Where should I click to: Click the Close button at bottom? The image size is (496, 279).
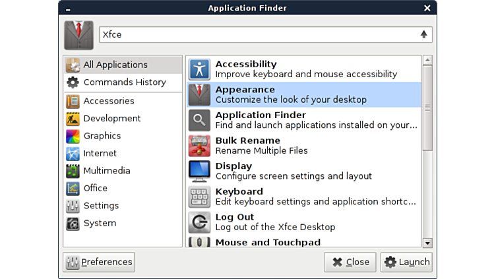[350, 262]
